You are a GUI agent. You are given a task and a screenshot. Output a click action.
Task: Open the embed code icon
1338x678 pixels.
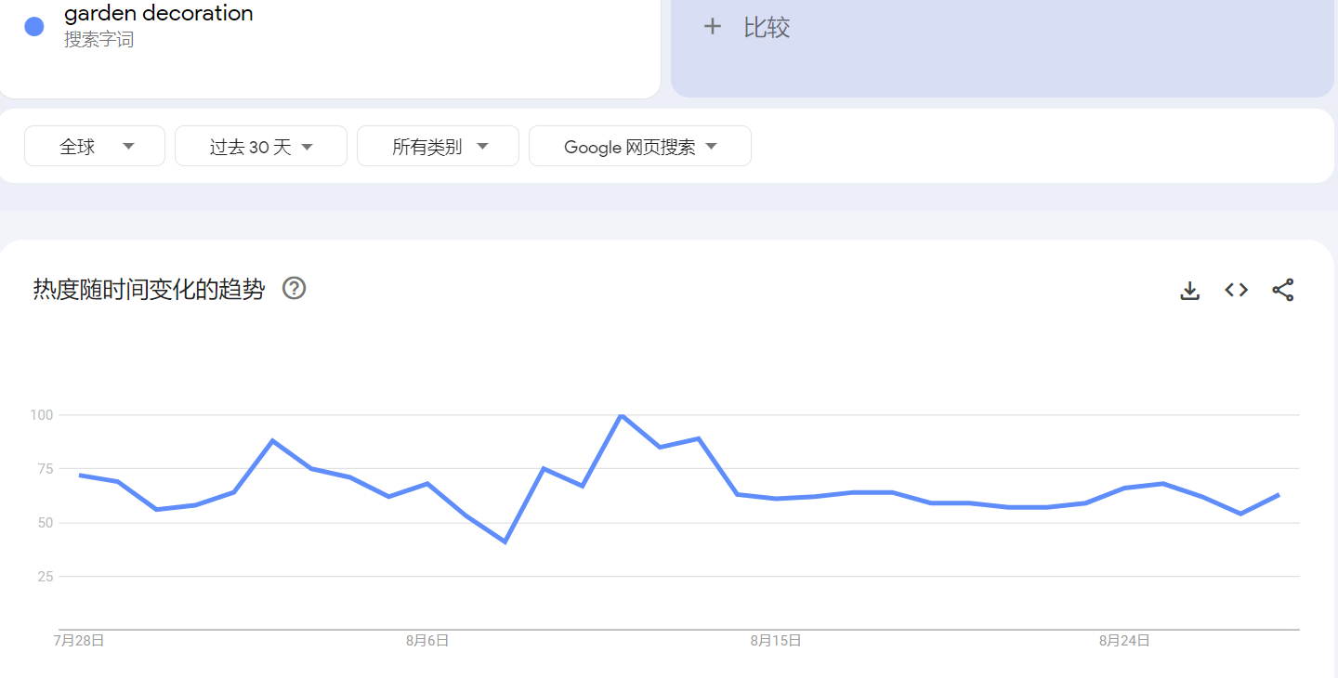point(1236,290)
